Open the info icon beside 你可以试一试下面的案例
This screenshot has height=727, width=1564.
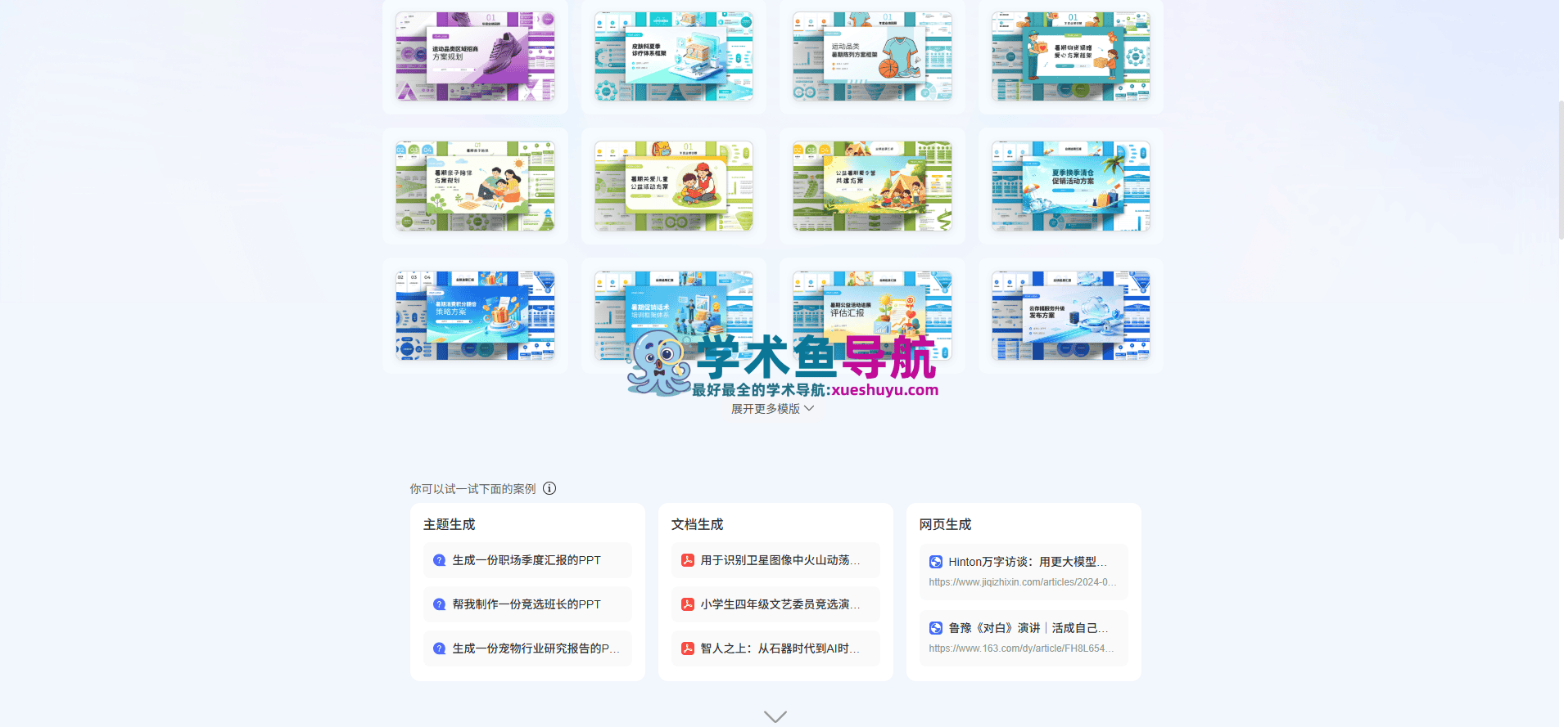[x=549, y=488]
